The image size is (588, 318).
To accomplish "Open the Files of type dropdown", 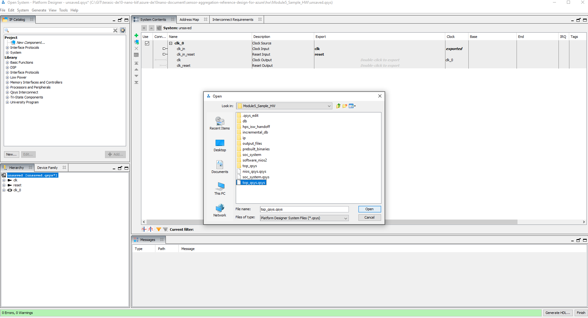I will tap(345, 218).
